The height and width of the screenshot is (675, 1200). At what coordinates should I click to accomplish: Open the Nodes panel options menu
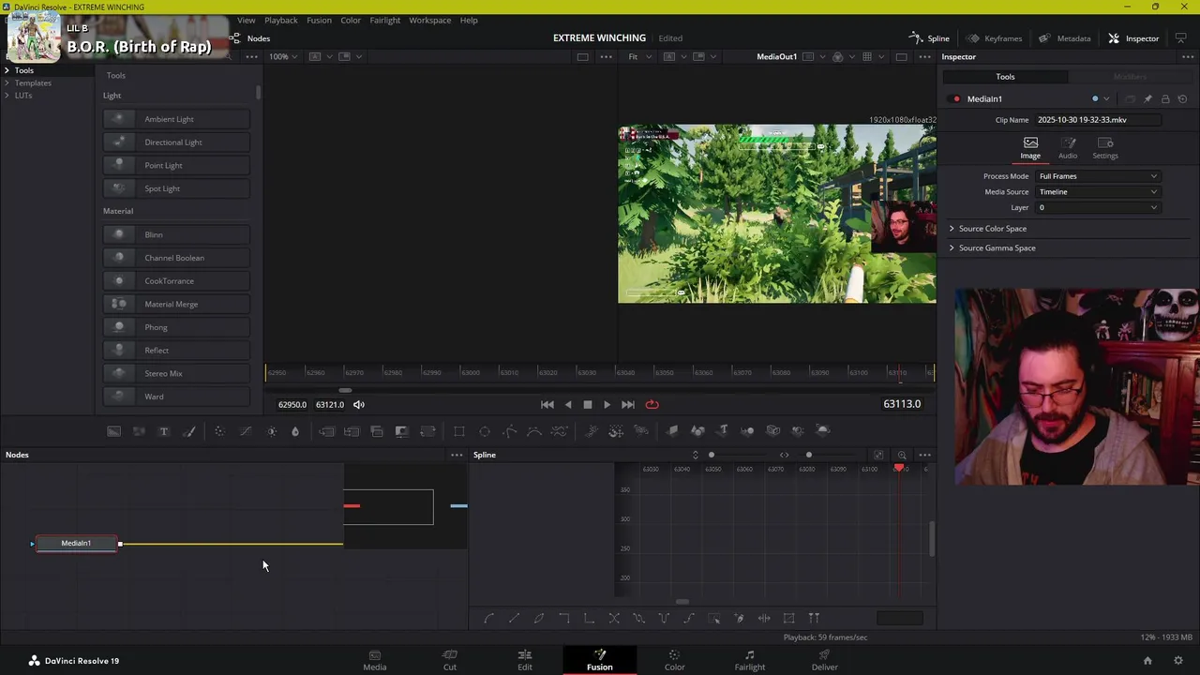pyautogui.click(x=457, y=455)
